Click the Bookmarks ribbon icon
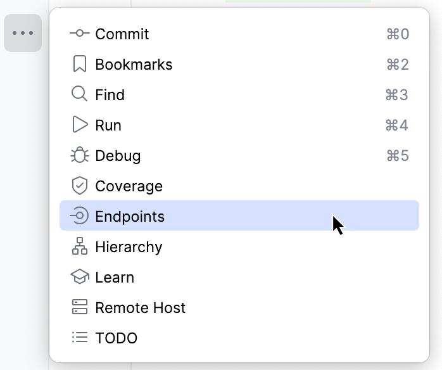This screenshot has height=370, width=442. pyautogui.click(x=79, y=65)
